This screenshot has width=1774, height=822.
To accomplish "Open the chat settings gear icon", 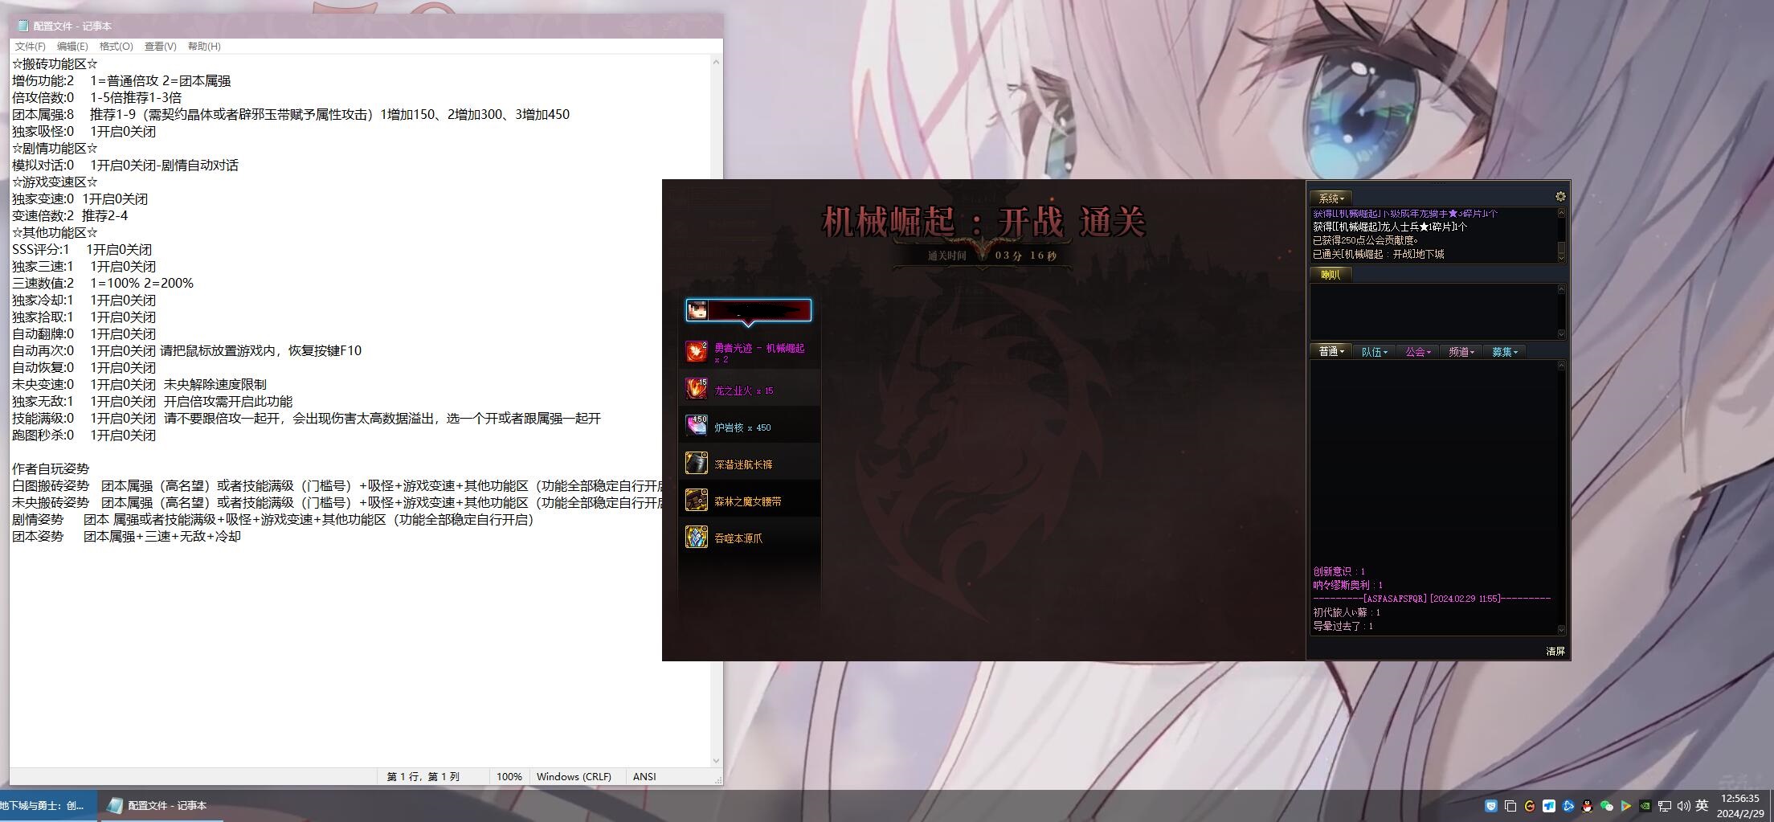I will tap(1560, 197).
